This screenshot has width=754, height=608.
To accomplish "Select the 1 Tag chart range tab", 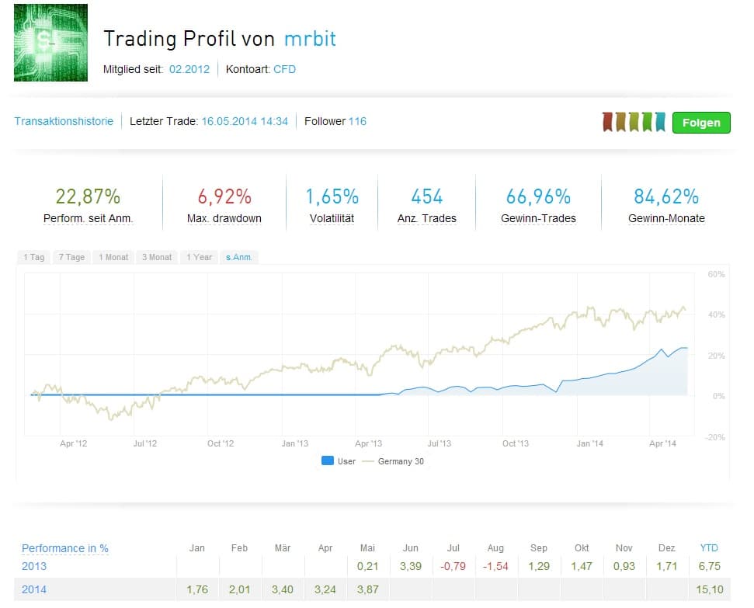I will point(34,257).
